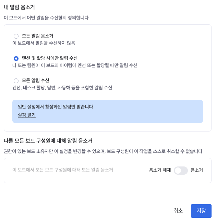Screen dimensions: 216x224
Task: Click the description 이 보드에서 알림을 수신하지 않음
Action: [x=44, y=43]
